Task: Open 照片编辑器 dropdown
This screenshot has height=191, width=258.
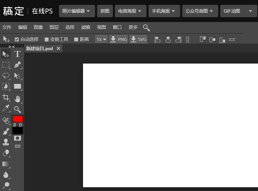Action: click(77, 11)
